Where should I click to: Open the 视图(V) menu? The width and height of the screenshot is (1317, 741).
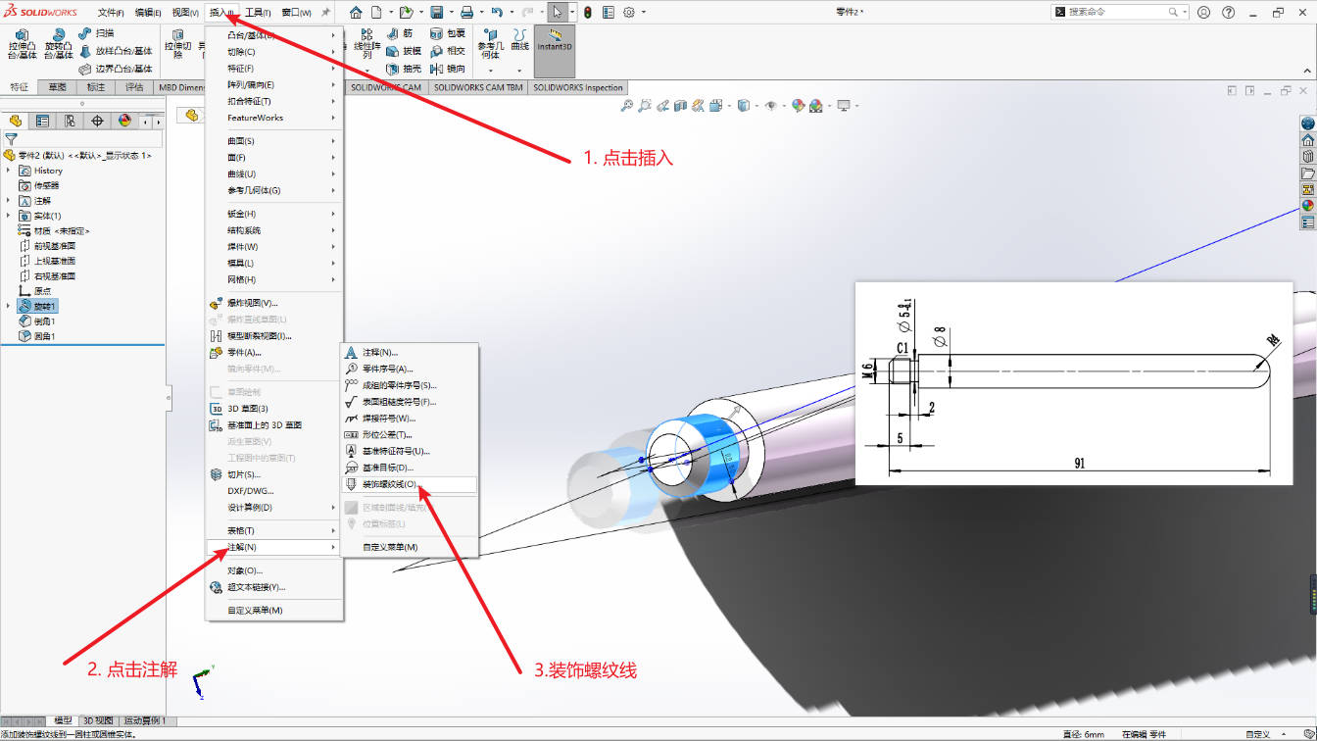click(184, 13)
